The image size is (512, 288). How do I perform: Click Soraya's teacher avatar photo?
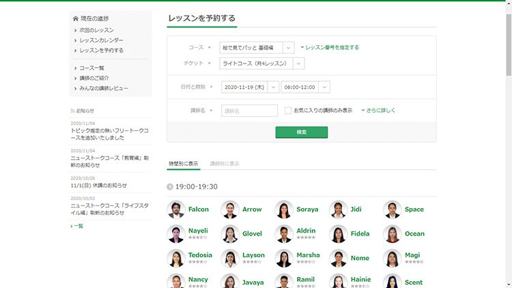(284, 210)
